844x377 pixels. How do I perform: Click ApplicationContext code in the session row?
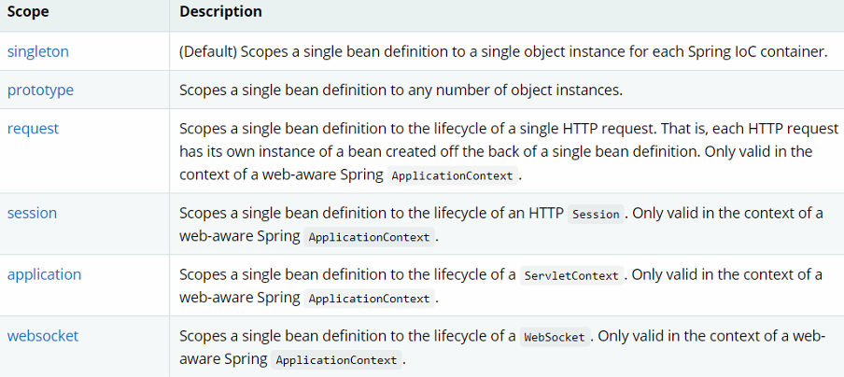(x=369, y=237)
